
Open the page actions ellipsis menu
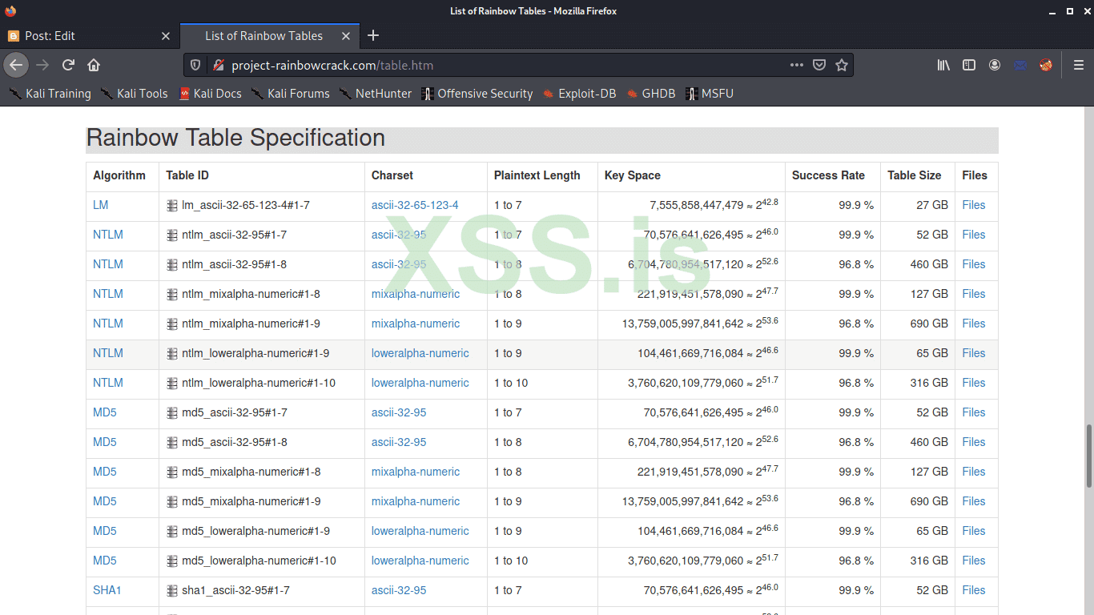pos(796,65)
